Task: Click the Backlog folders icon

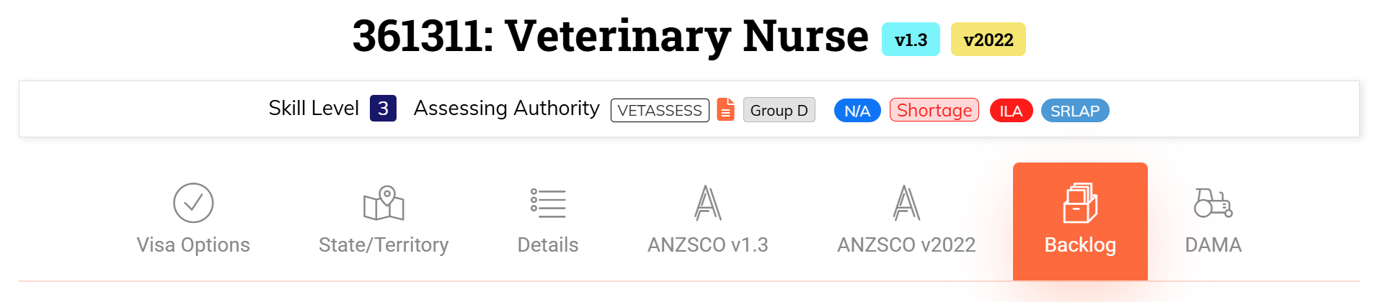Action: click(x=1080, y=203)
